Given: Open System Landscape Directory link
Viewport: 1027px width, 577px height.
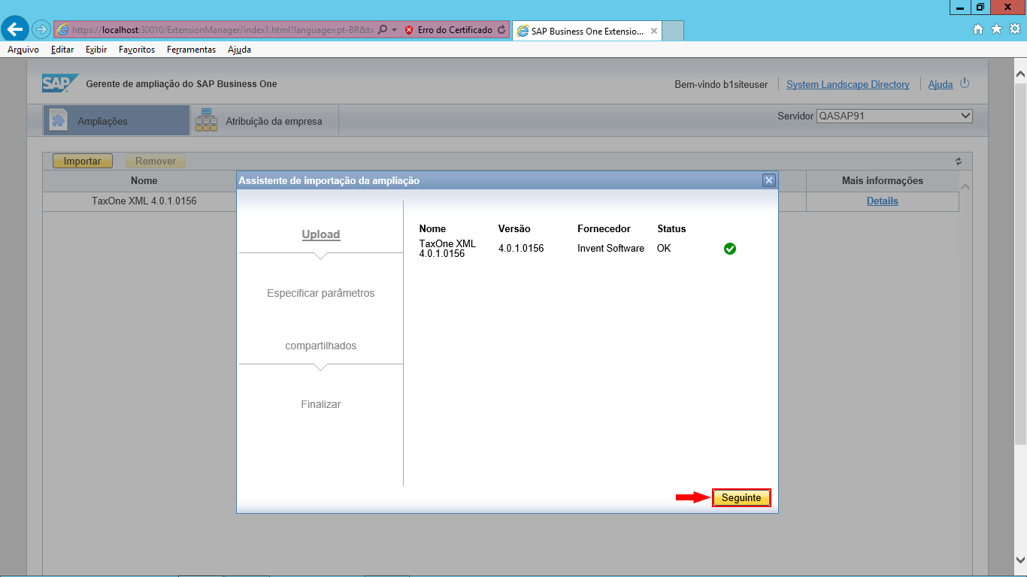Looking at the screenshot, I should (848, 84).
